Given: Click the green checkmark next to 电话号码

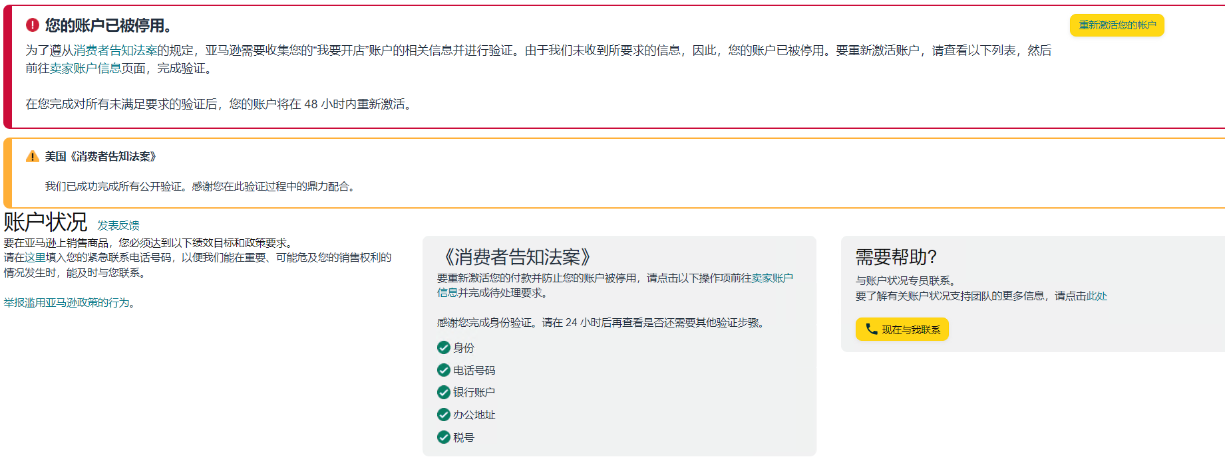Looking at the screenshot, I should (444, 370).
